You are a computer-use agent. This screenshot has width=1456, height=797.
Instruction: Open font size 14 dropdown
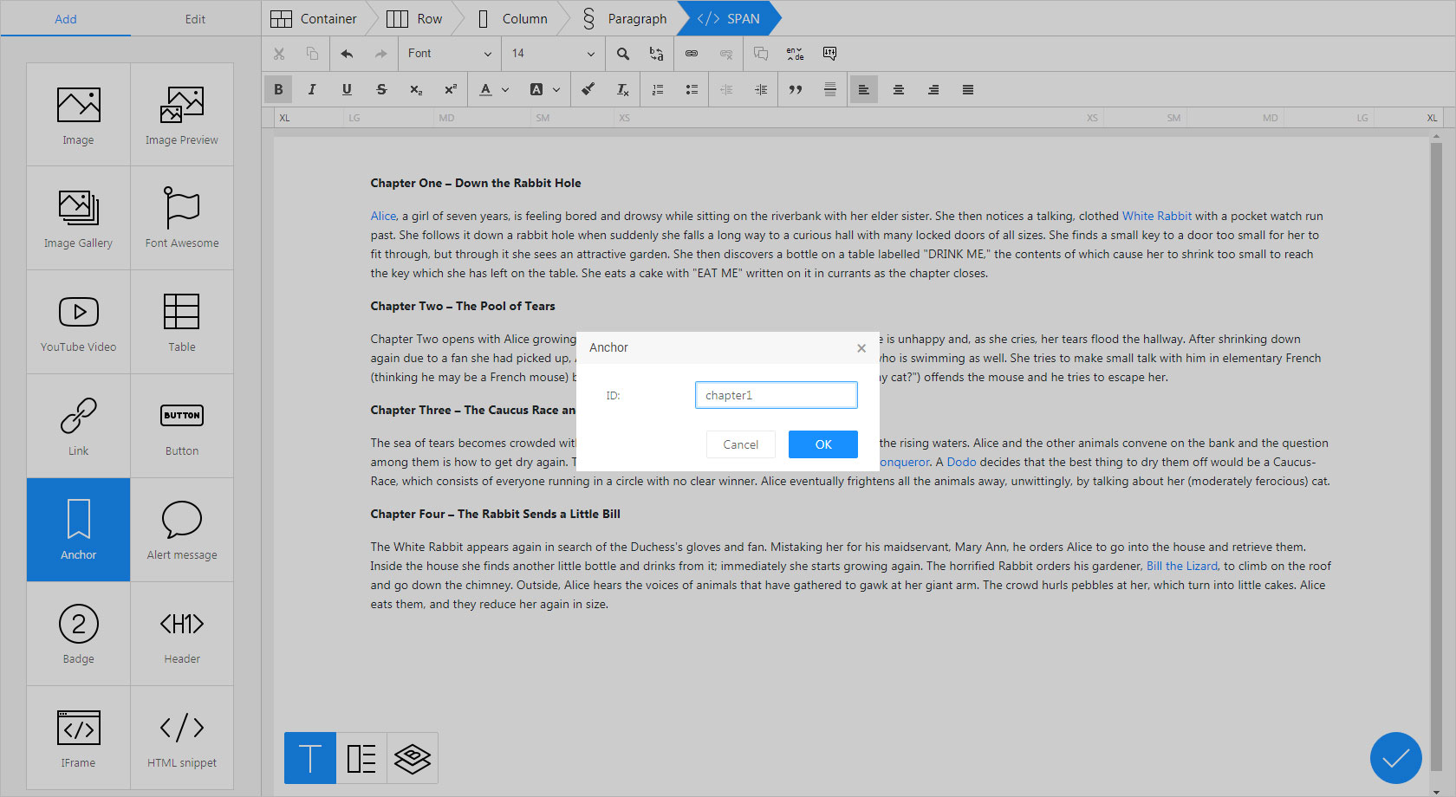click(x=553, y=54)
